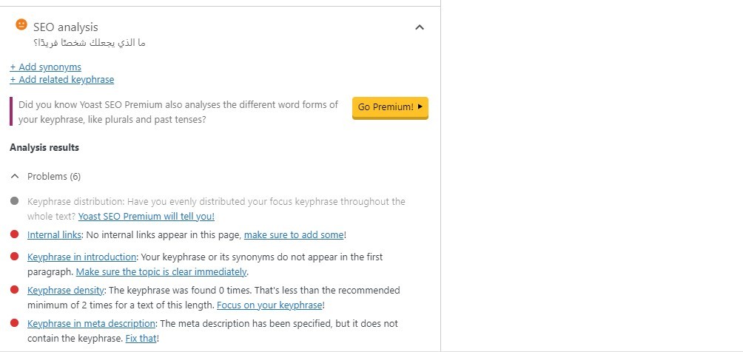Follow Make sure the topic is clear immediately

(x=161, y=272)
